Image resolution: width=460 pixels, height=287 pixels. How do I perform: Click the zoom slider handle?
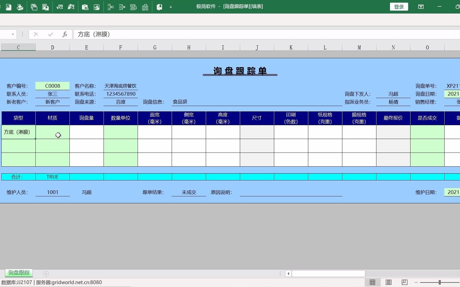pos(440,282)
